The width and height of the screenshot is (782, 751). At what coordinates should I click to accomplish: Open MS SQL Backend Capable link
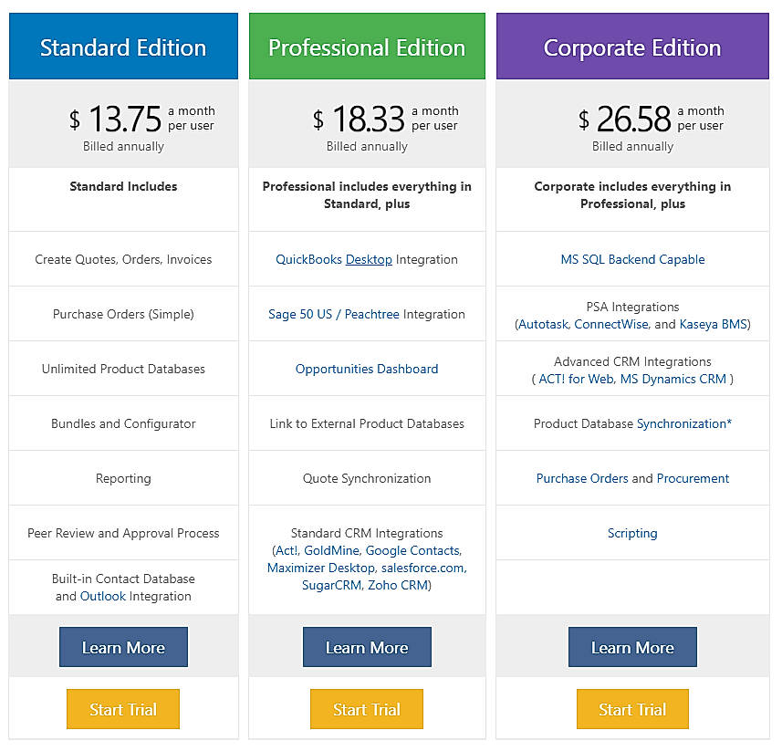(632, 259)
